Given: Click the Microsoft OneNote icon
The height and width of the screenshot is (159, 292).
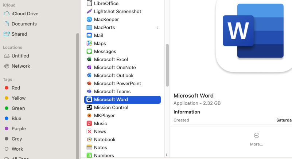Looking at the screenshot, I should pos(89,67).
